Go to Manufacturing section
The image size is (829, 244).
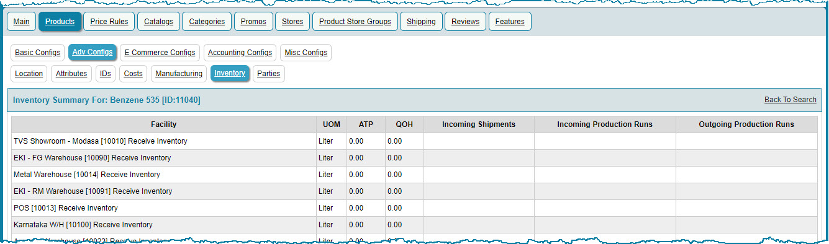(x=179, y=74)
